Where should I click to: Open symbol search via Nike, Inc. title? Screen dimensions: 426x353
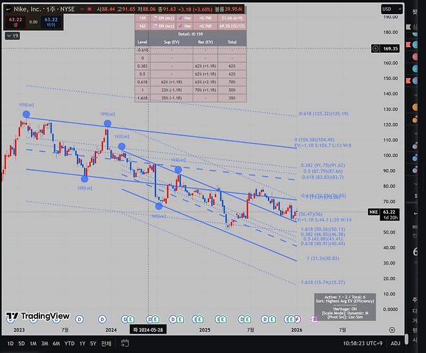click(27, 9)
